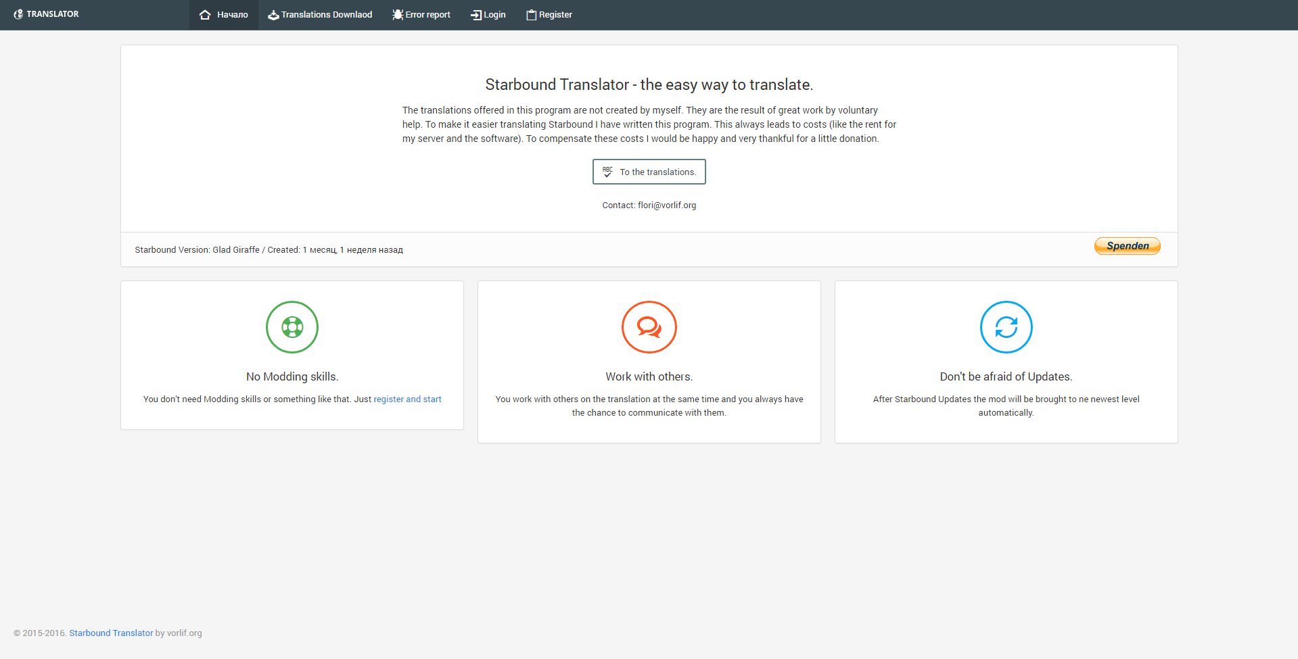Click the Spenden donate button
This screenshot has width=1298, height=659.
click(1128, 246)
